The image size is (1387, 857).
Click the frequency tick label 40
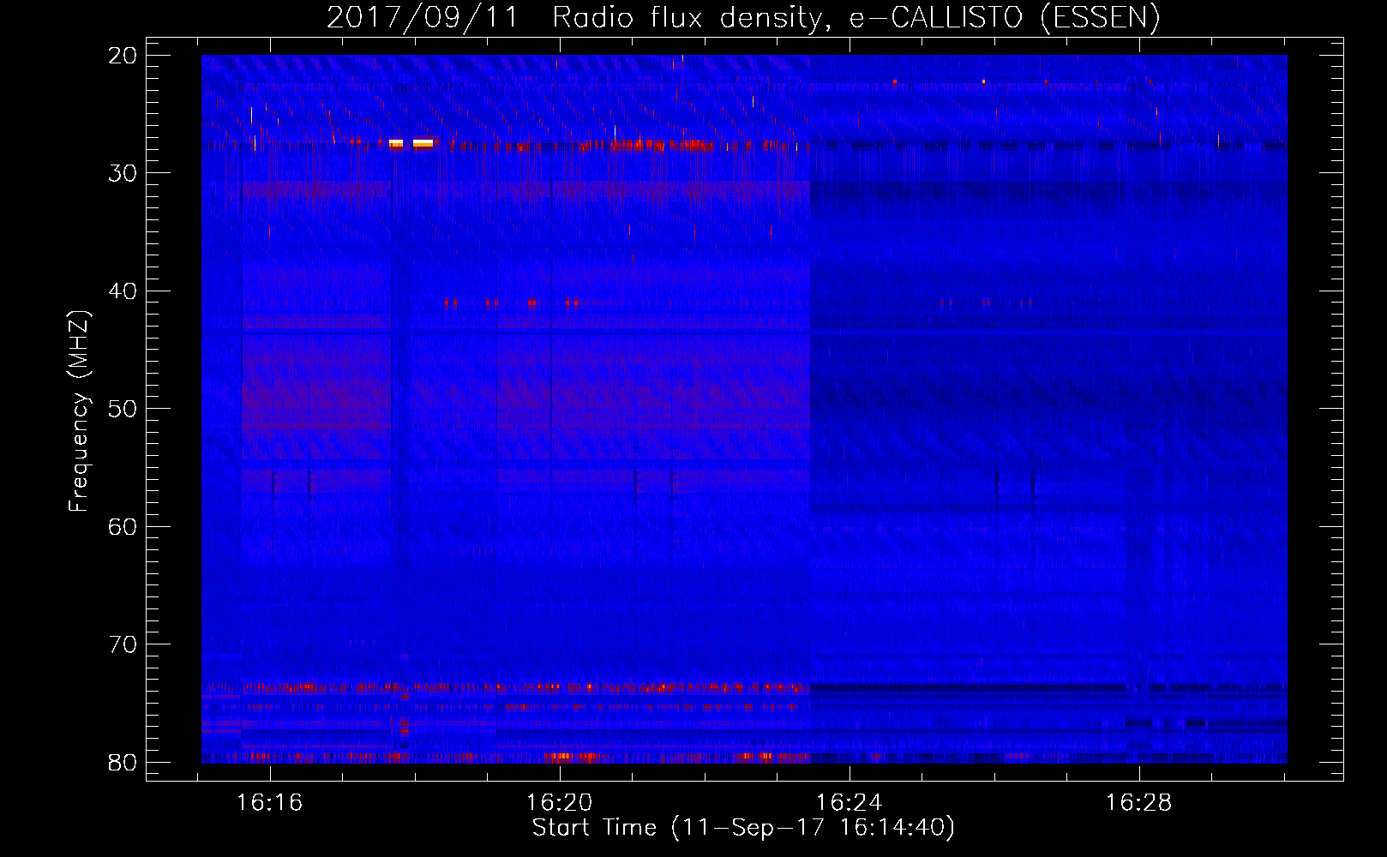point(123,291)
